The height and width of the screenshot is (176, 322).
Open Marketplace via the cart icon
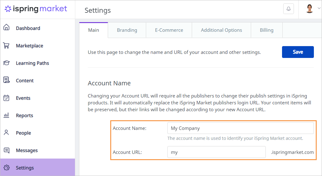click(6, 45)
